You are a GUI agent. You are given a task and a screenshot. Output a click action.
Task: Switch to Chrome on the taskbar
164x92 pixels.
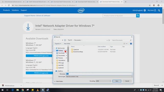point(23,90)
